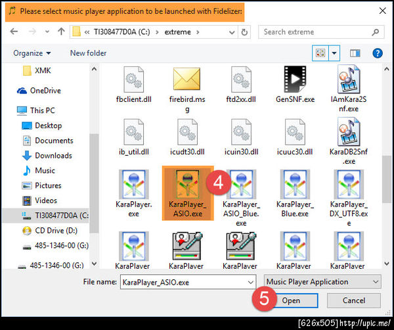Select CD Drive (D:) in sidebar
The image size is (394, 330).
point(50,231)
